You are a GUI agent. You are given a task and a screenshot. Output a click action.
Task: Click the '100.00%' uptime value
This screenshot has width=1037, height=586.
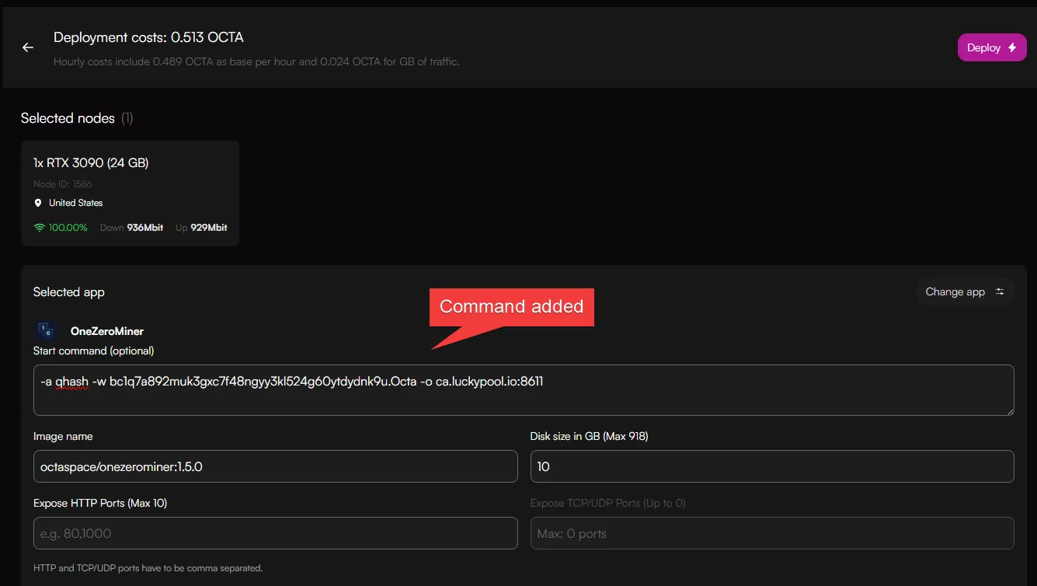click(69, 228)
